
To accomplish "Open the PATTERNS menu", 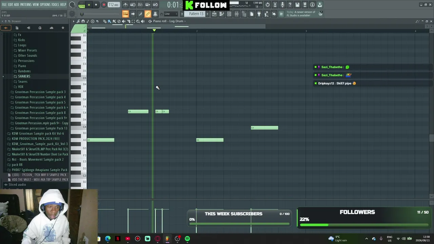I will point(26,5).
